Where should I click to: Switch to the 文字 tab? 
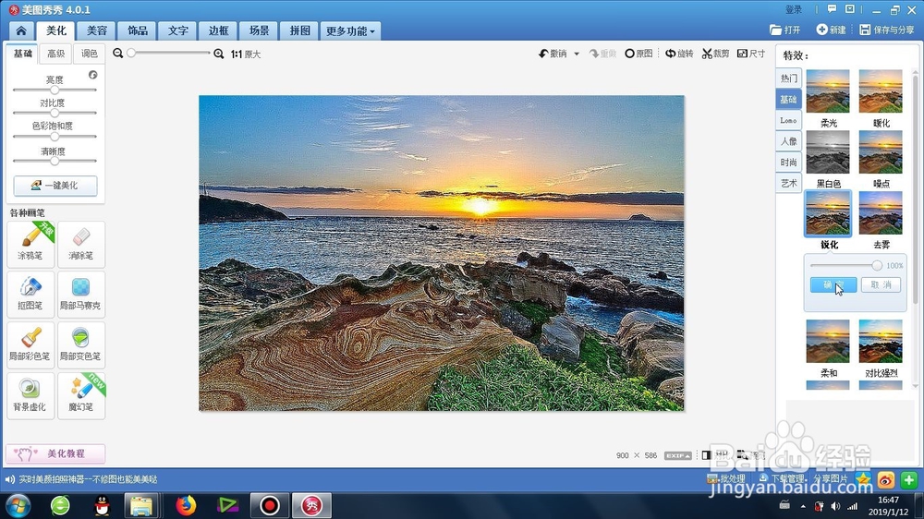click(178, 30)
